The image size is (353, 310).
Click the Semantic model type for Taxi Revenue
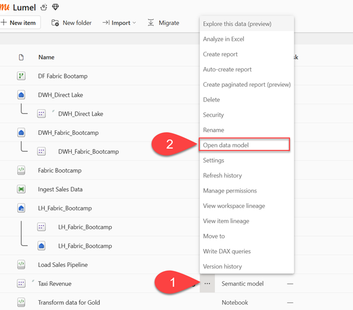(243, 283)
